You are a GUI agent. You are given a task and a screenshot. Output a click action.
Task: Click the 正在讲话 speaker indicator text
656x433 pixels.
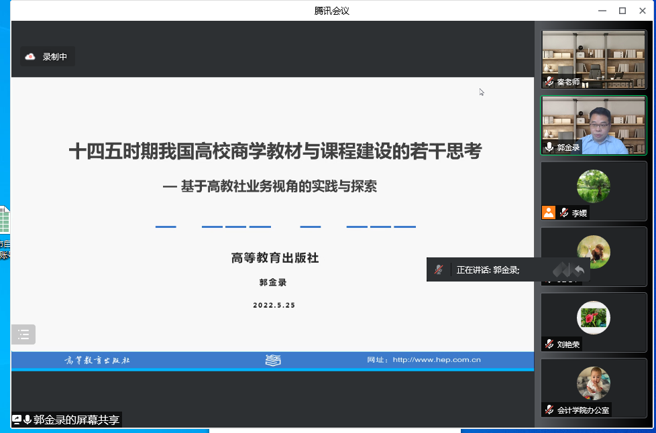click(488, 270)
